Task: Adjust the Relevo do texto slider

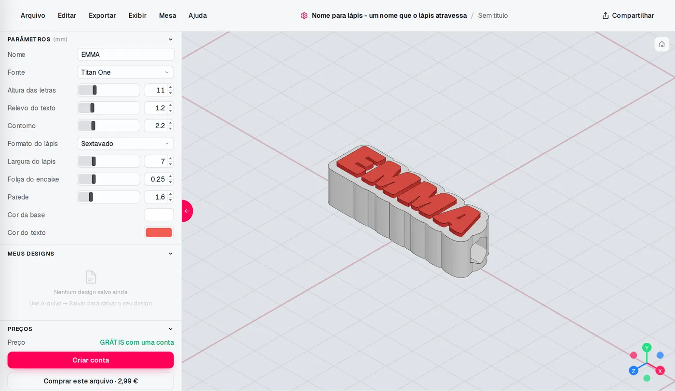Action: pyautogui.click(x=108, y=108)
